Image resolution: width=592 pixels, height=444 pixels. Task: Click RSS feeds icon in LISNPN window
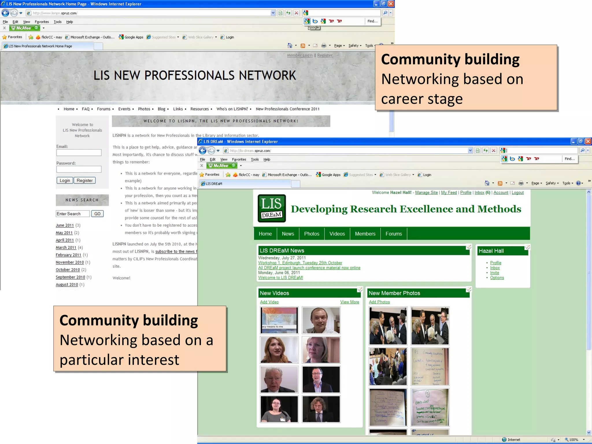tap(303, 46)
